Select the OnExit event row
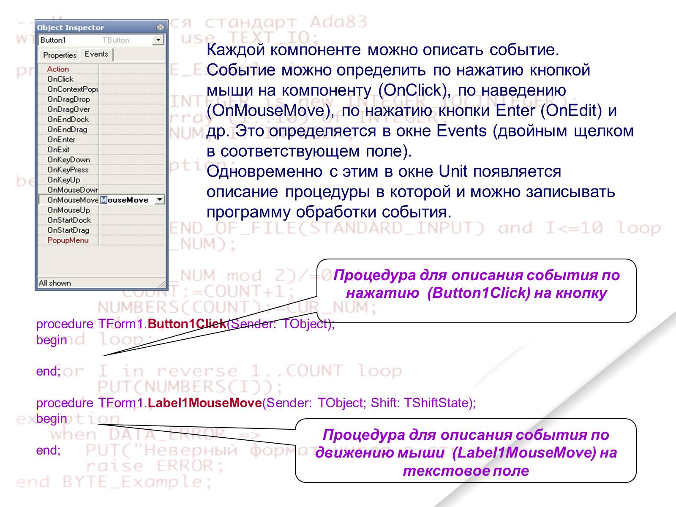The height and width of the screenshot is (507, 676). click(x=101, y=150)
